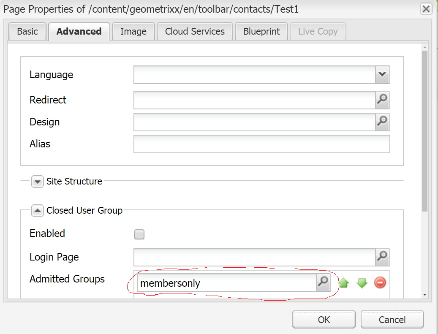Move membersonly group up with green arrow
438x334 pixels.
click(x=344, y=283)
